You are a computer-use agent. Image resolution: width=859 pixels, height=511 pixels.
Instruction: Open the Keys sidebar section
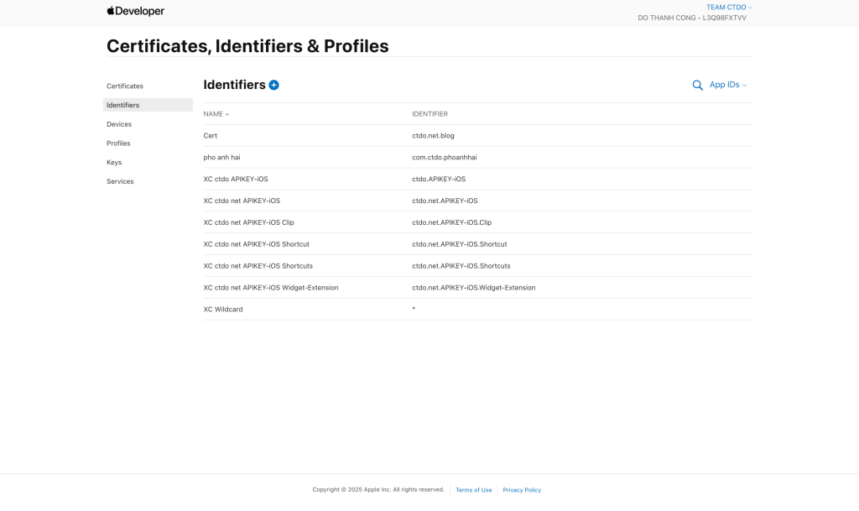[114, 163]
